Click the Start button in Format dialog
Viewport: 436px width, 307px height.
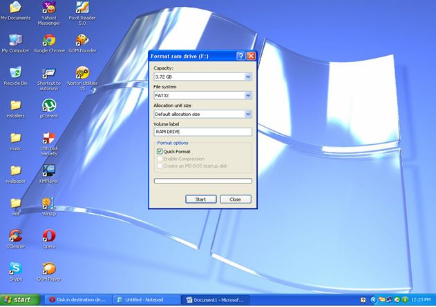pos(200,199)
